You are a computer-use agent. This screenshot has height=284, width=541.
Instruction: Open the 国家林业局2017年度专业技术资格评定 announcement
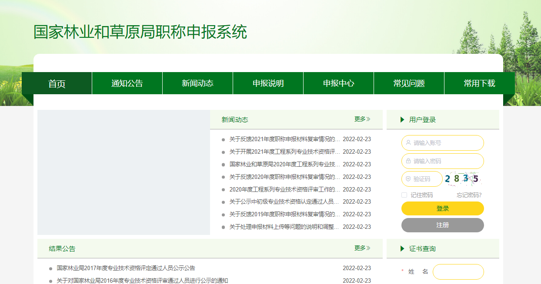[x=126, y=268]
